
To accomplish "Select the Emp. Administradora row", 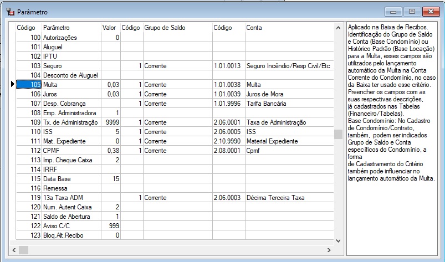I will coord(175,113).
